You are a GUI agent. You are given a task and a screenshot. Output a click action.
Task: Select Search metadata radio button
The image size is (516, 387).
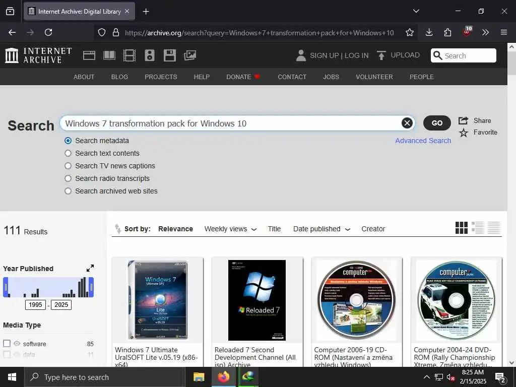68,141
